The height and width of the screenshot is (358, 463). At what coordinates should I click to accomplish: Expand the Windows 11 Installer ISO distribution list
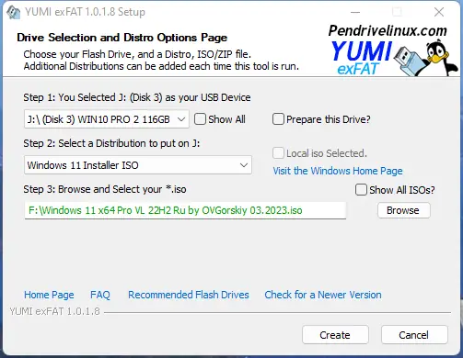[x=138, y=165]
